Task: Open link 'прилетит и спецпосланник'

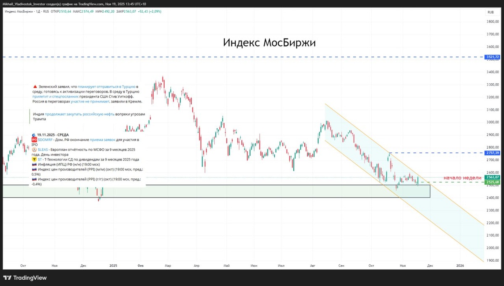Action: pyautogui.click(x=55, y=96)
